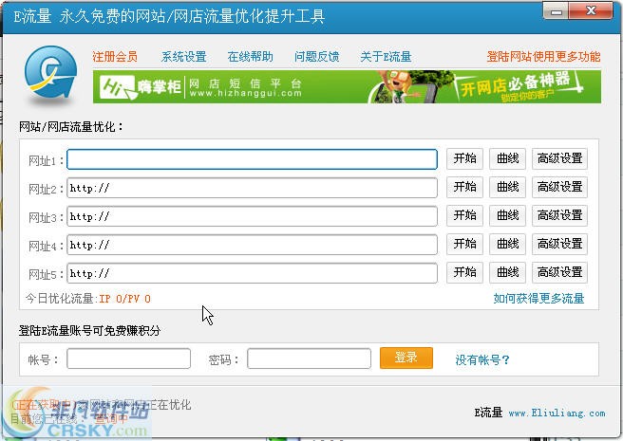Screen dimensions: 623x441
Task: Minimize the E流量 window
Action: 557,12
